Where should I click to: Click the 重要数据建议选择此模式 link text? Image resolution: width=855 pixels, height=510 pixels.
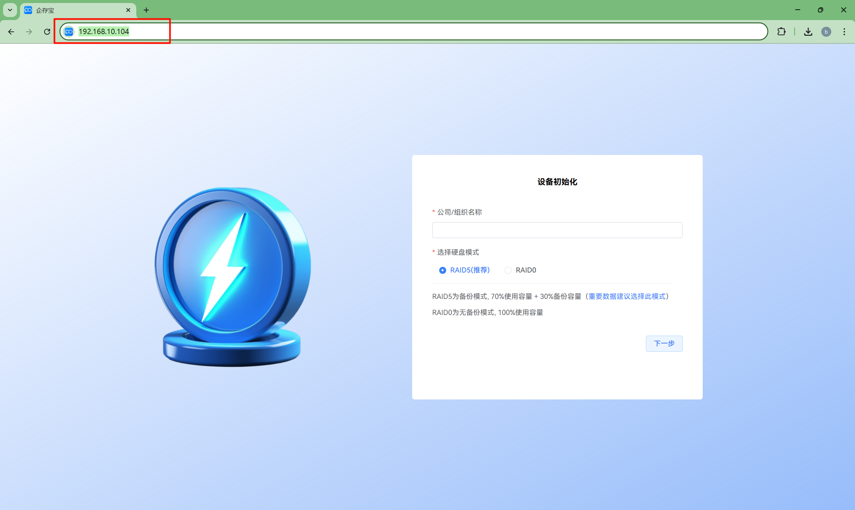(627, 296)
